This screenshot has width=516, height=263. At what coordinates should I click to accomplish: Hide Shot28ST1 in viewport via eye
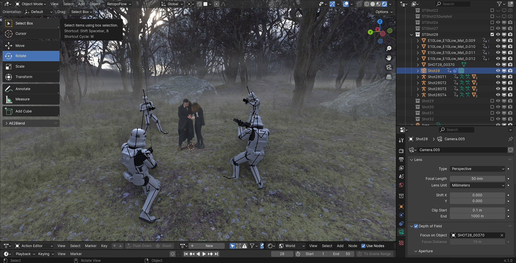[x=498, y=77]
